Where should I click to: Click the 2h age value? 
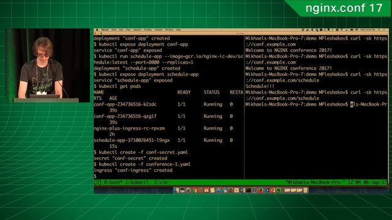tap(112, 134)
